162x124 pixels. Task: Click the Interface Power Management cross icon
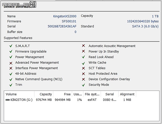point(11,68)
